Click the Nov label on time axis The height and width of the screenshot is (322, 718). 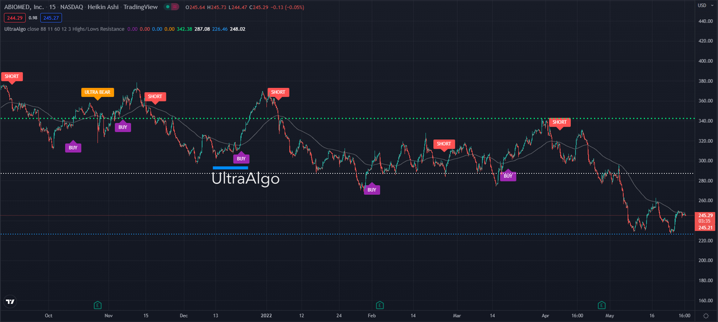click(108, 315)
